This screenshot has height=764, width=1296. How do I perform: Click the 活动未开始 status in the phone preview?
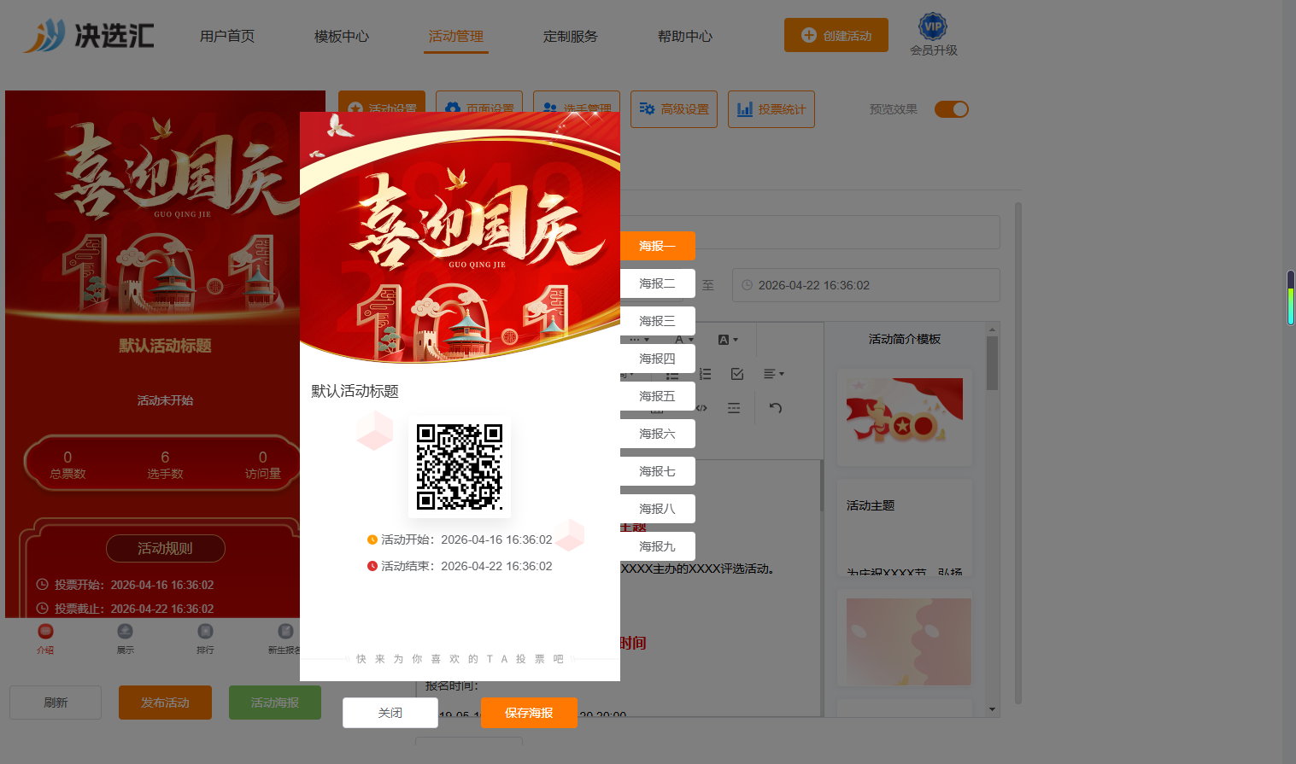point(166,400)
